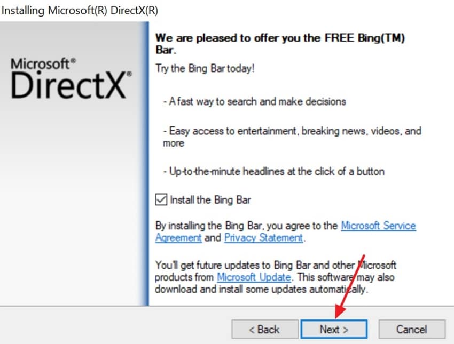This screenshot has height=344, width=454.
Task: Click the 'Install the Bing Bar' label text
Action: pyautogui.click(x=210, y=200)
